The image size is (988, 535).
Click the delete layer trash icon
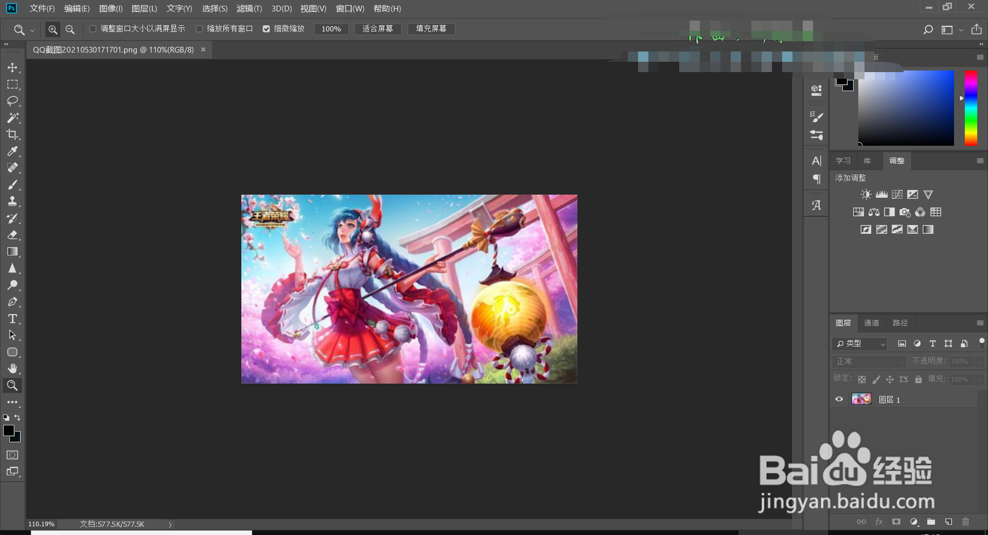965,522
